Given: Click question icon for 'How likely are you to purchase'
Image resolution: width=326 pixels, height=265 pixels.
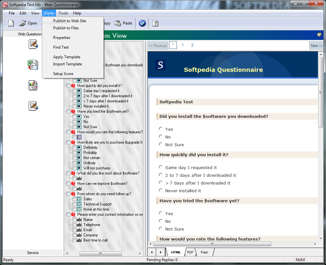Looking at the screenshot, I should click(73, 142).
